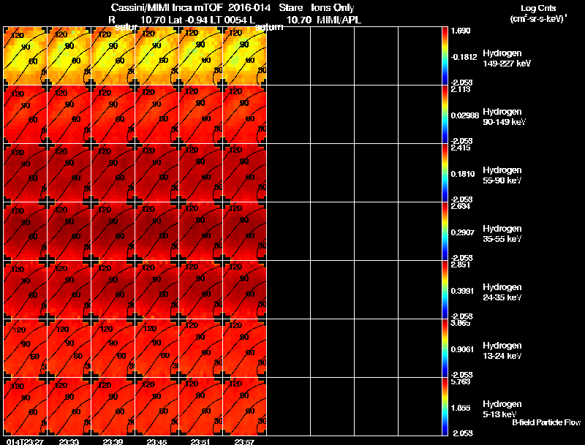This screenshot has width=585, height=445.
Task: Click the 'MIMI/APL' header text
Action: (339, 20)
